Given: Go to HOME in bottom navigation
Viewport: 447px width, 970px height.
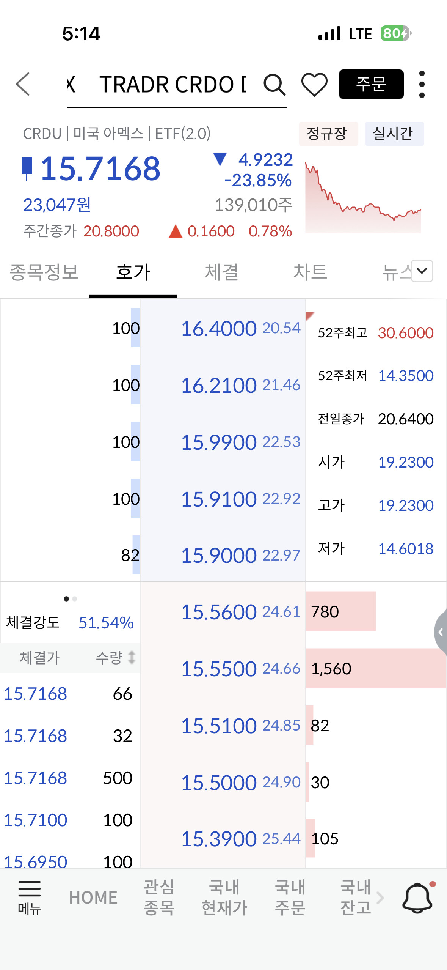Looking at the screenshot, I should coord(93,897).
